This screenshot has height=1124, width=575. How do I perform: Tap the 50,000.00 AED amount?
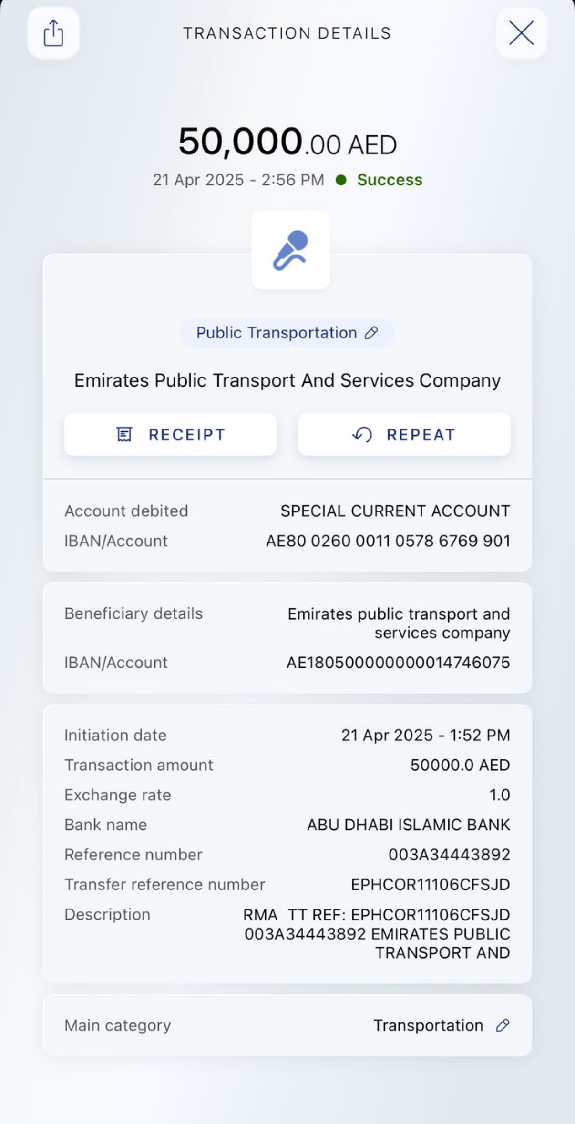(x=287, y=142)
